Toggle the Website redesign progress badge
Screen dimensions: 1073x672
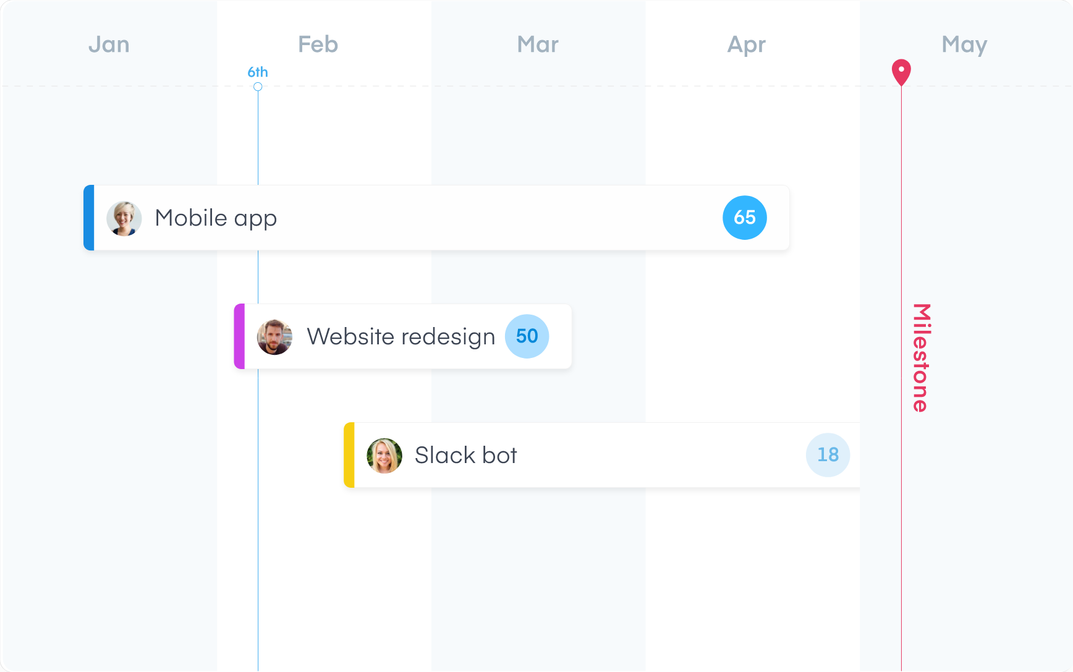(527, 337)
